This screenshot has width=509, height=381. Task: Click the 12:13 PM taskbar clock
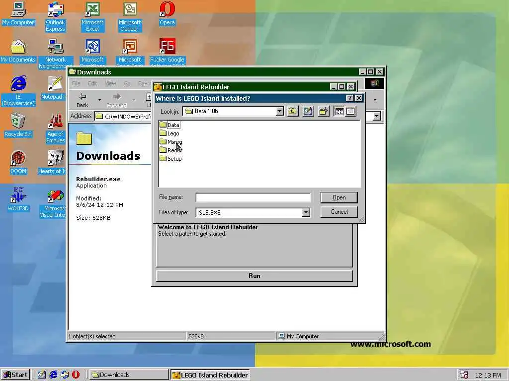click(488, 375)
